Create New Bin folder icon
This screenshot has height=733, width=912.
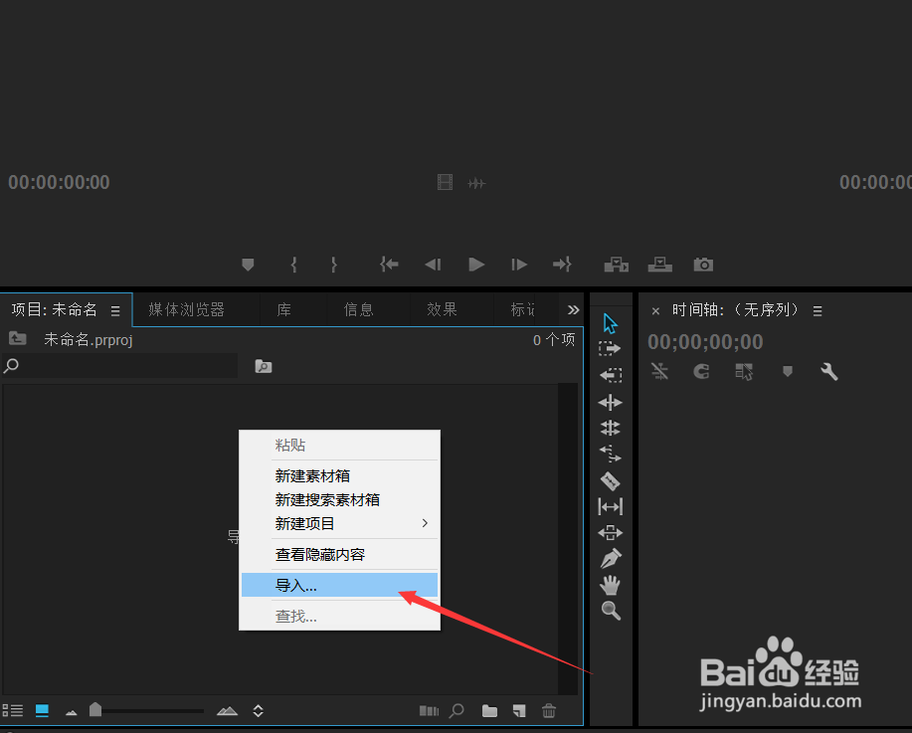coord(489,710)
